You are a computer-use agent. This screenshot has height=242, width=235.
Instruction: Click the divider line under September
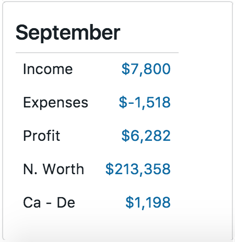(97, 53)
